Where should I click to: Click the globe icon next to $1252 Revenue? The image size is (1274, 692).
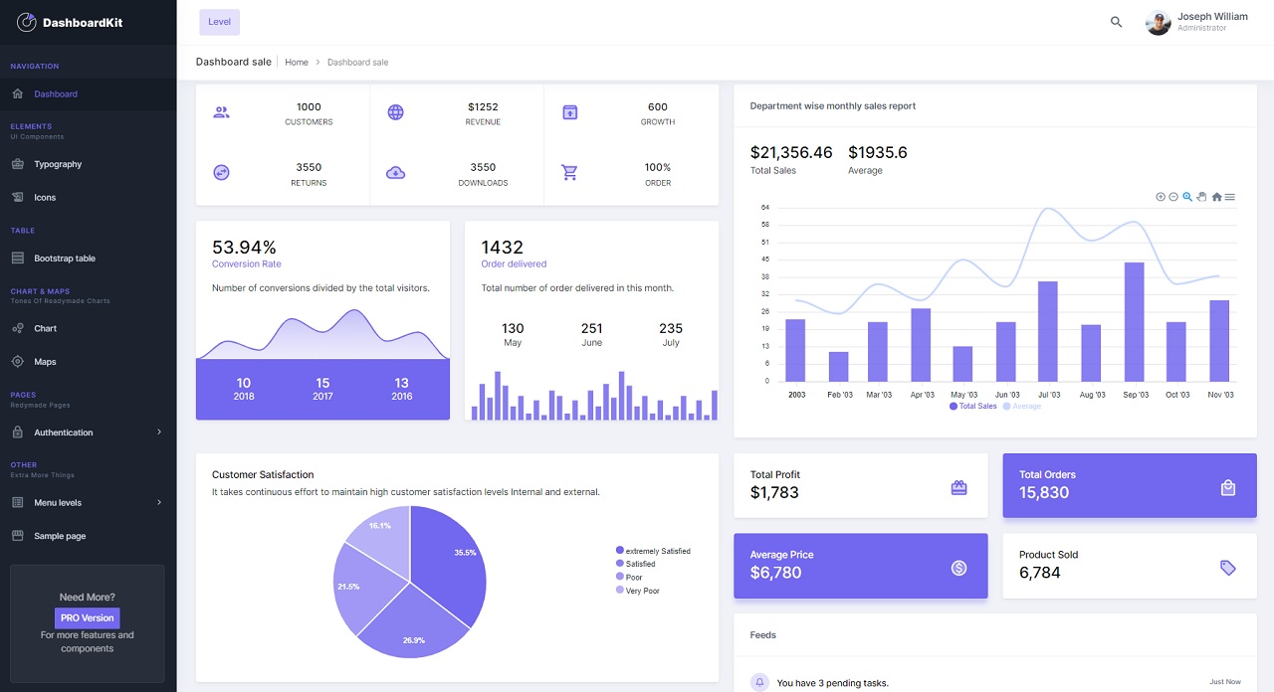(395, 111)
